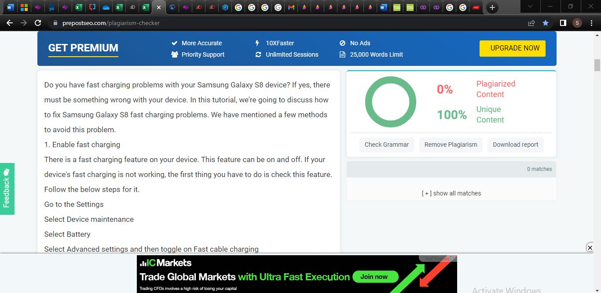Click the address bar URL
The width and height of the screenshot is (601, 293).
(110, 23)
